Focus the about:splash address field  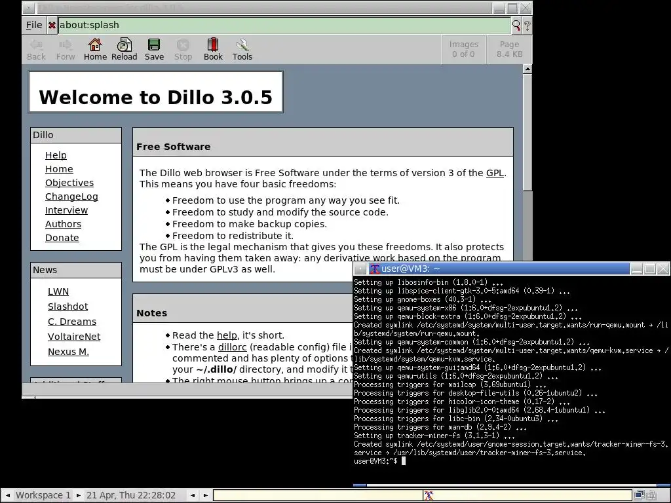click(x=284, y=26)
